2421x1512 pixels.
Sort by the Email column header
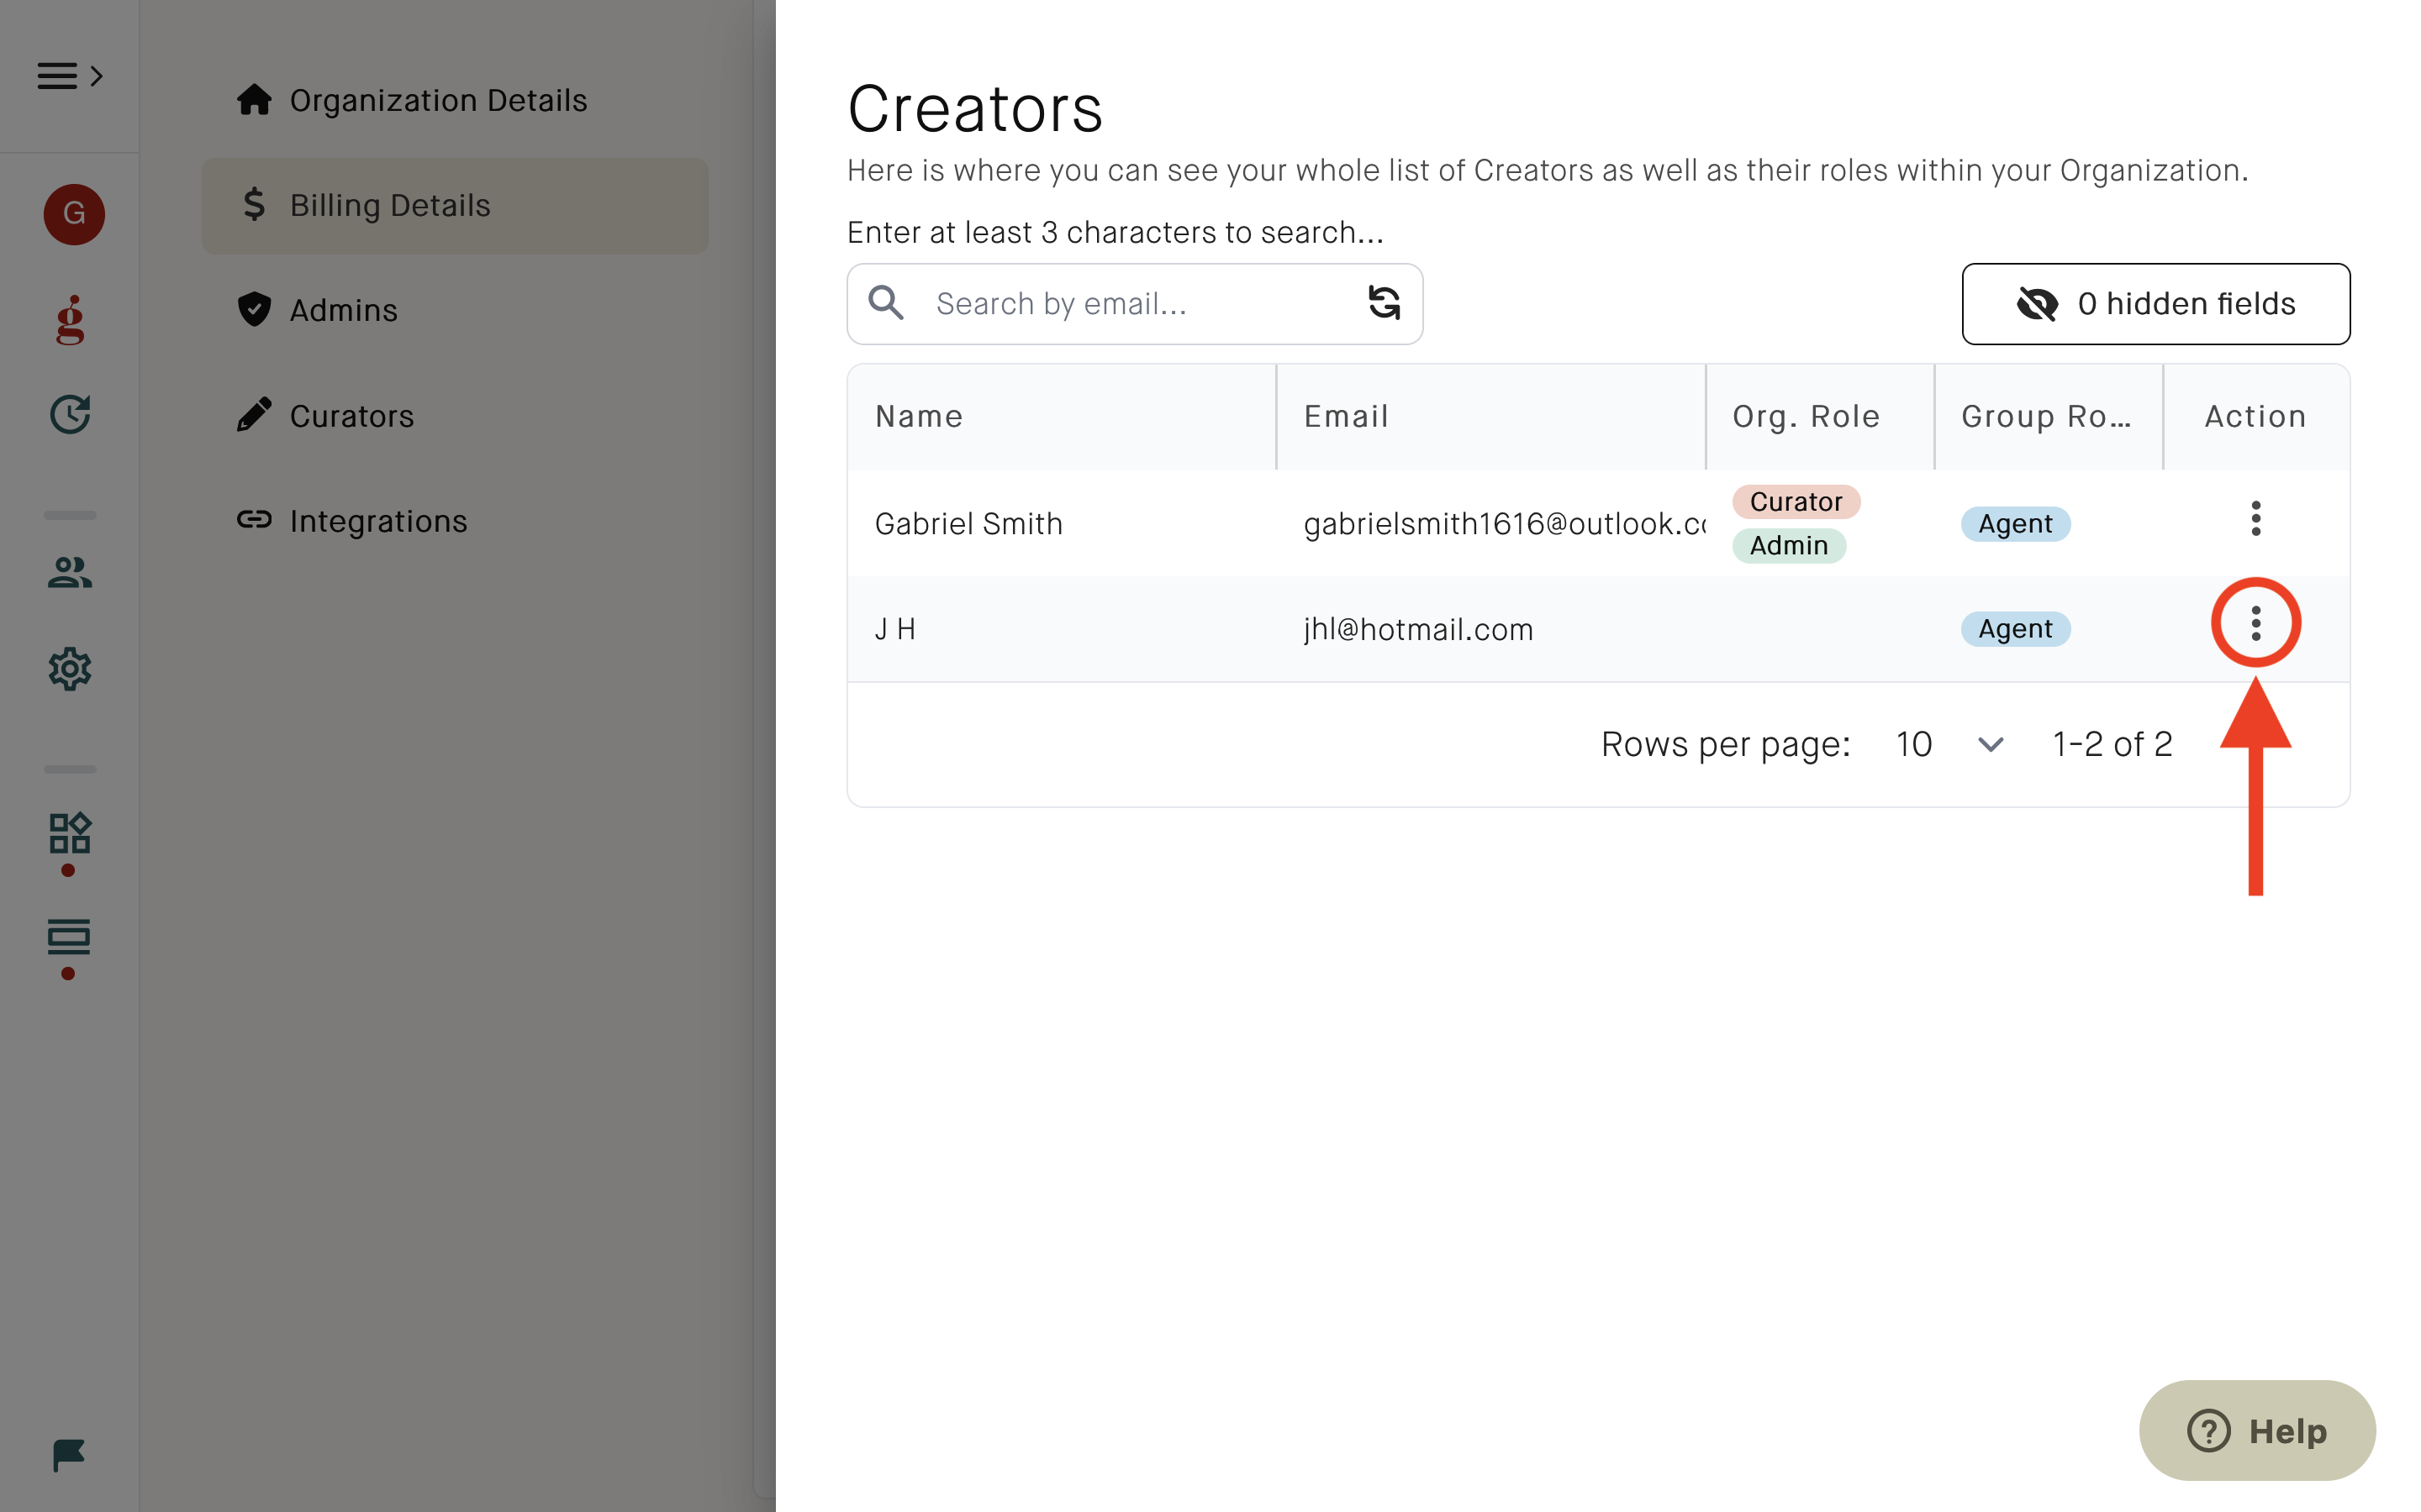pyautogui.click(x=1490, y=417)
